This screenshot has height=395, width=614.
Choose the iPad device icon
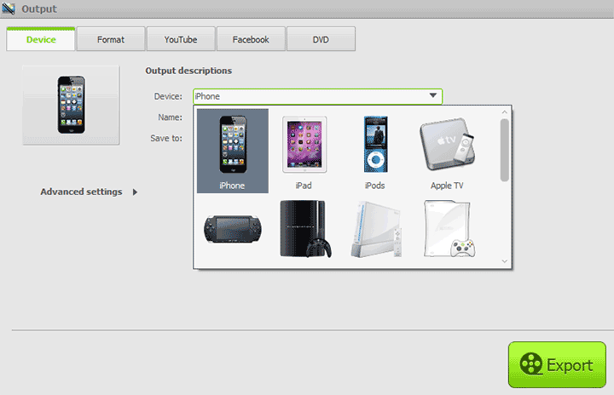pos(304,145)
